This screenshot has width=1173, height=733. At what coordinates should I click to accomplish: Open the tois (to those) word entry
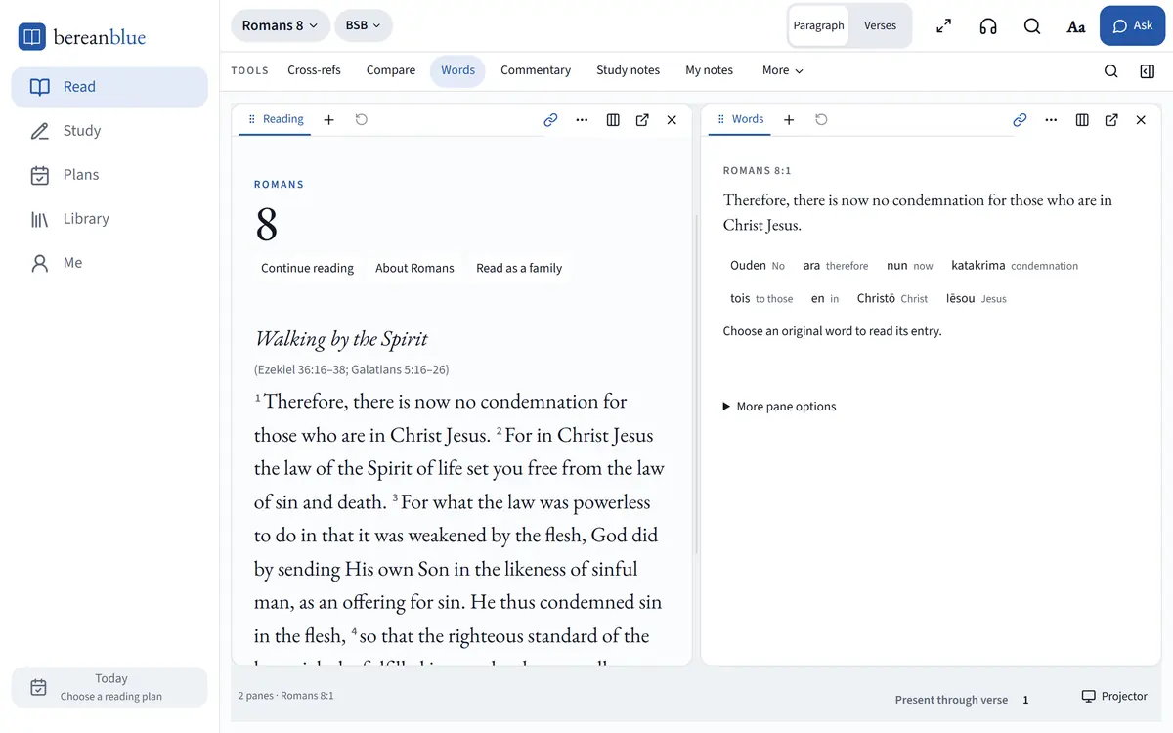click(761, 299)
